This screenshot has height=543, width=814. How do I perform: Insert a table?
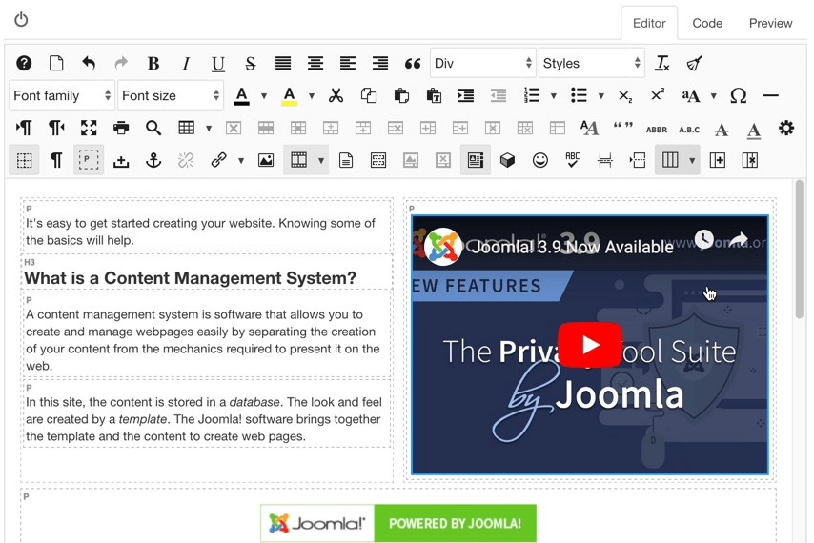click(x=186, y=128)
